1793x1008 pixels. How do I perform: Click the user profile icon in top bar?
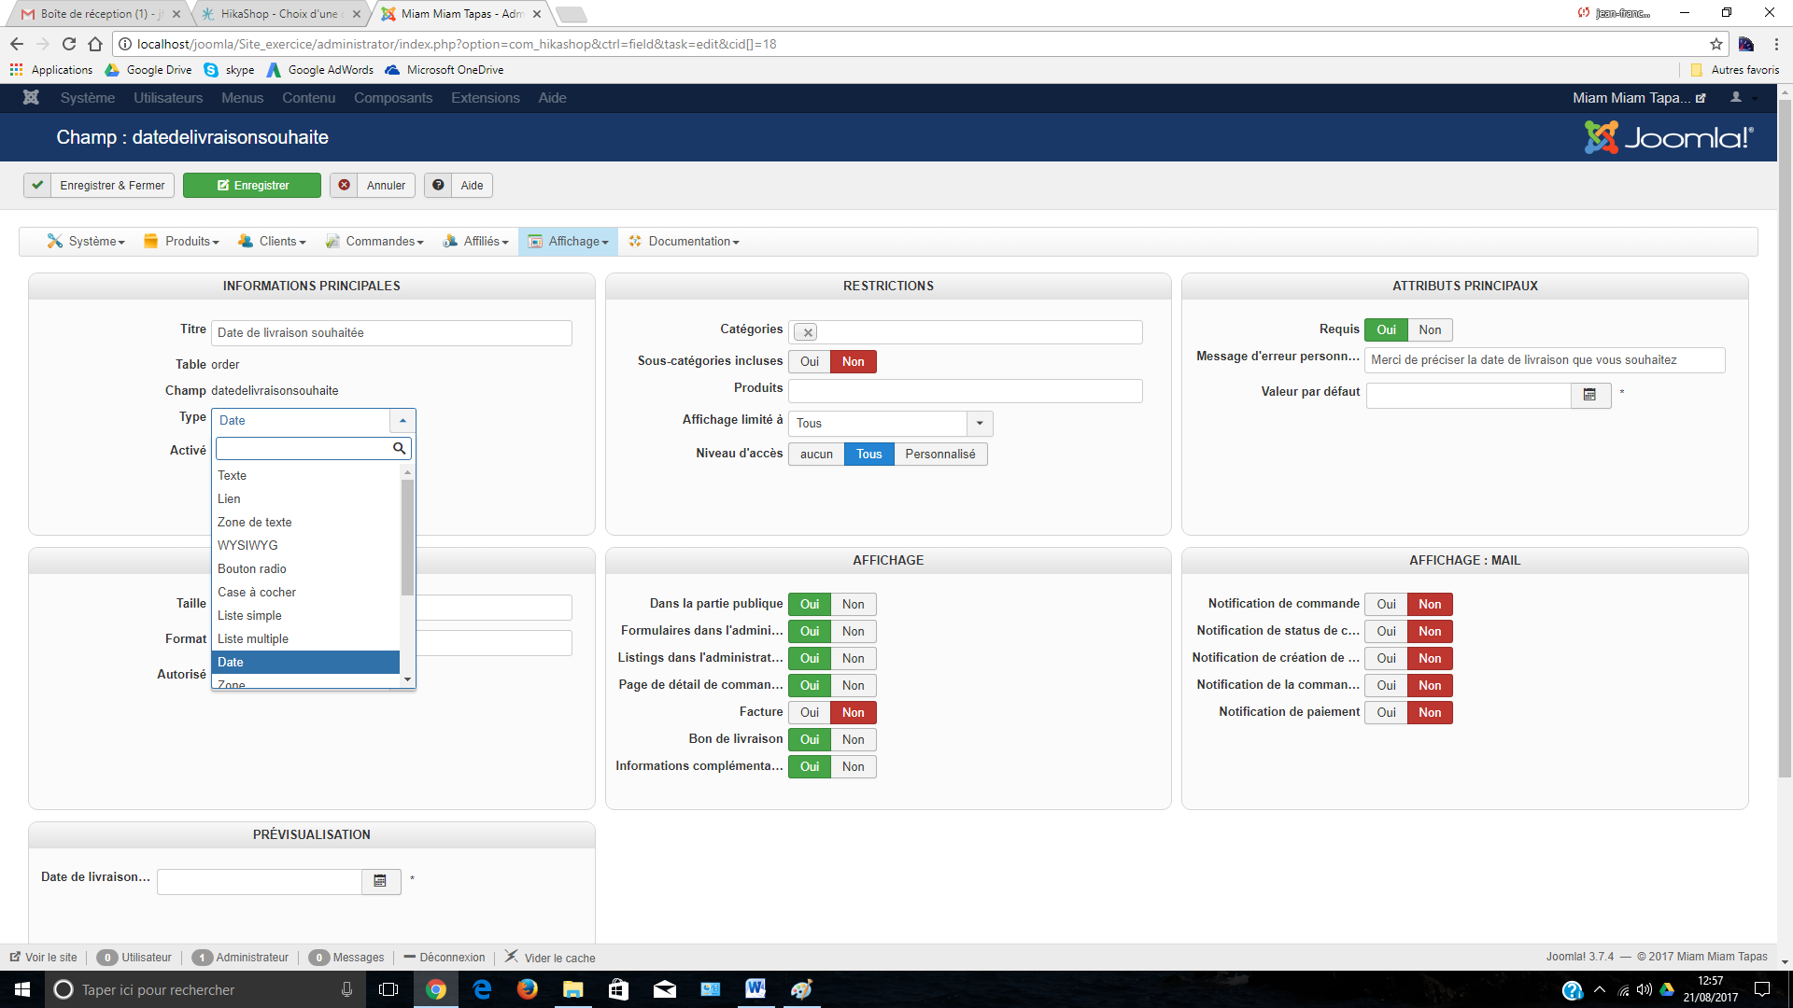[x=1736, y=98]
